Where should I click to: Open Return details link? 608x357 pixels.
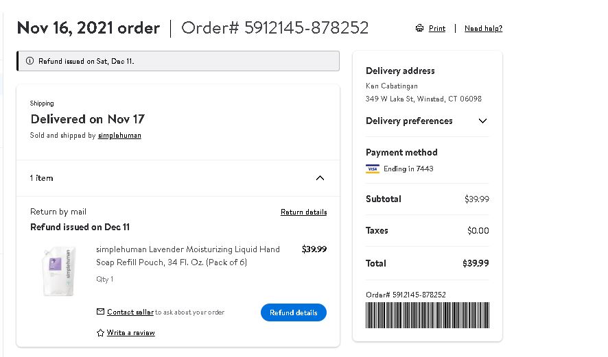[x=303, y=212]
